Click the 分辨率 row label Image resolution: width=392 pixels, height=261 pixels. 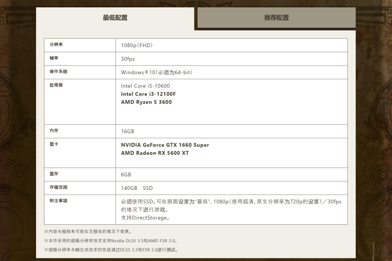click(x=56, y=44)
